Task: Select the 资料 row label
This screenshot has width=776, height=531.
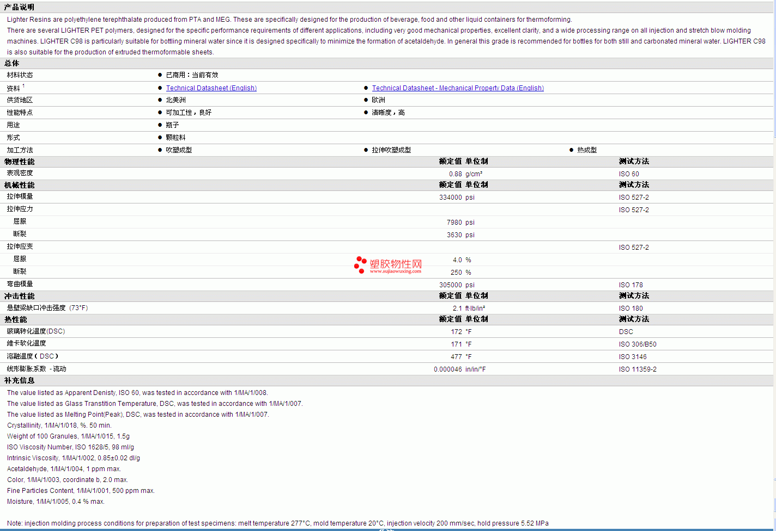Action: (14, 88)
